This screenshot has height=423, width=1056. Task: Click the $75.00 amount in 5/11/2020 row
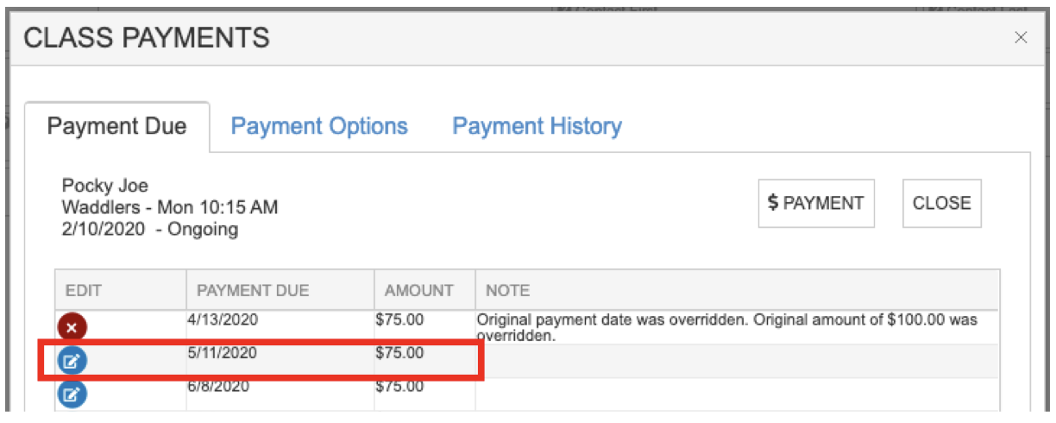(399, 353)
